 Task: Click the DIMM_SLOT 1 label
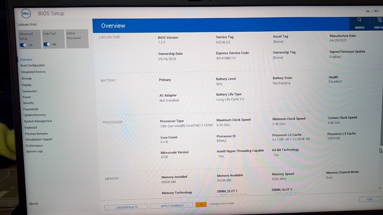[x=227, y=191]
